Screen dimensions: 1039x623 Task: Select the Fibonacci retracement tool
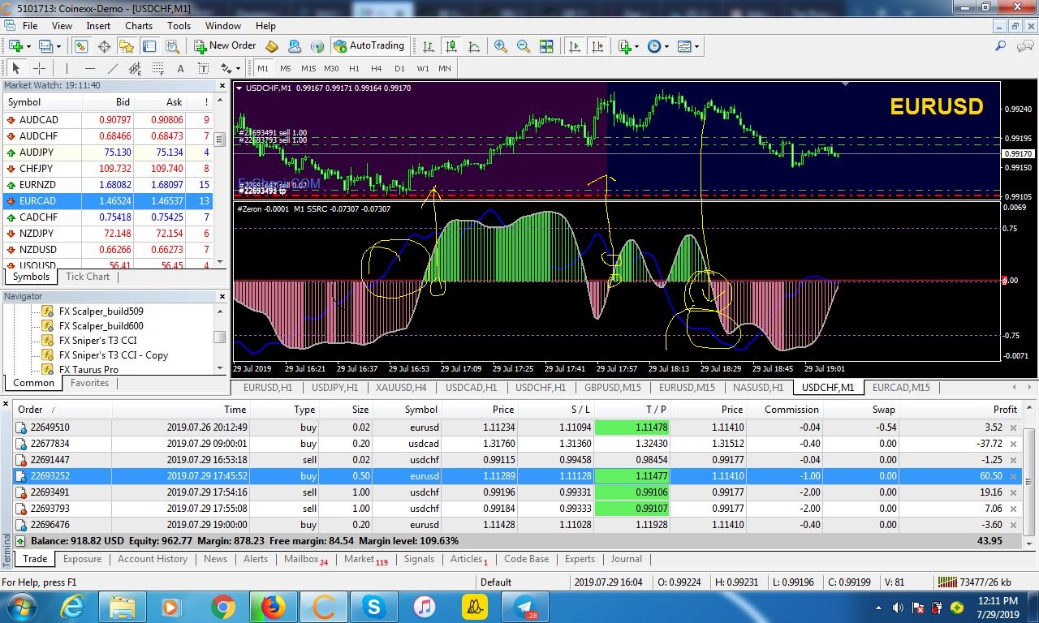click(157, 69)
